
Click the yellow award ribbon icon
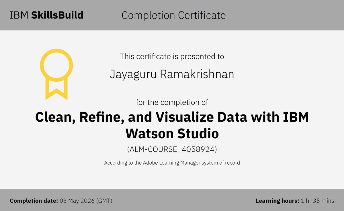point(56,74)
